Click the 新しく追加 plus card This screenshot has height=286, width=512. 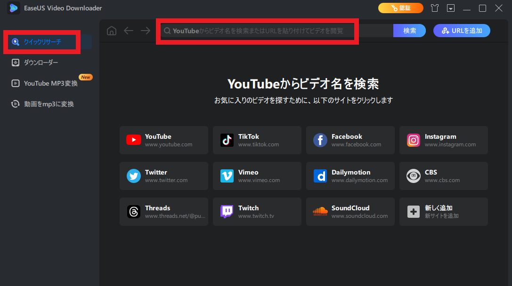(444, 212)
